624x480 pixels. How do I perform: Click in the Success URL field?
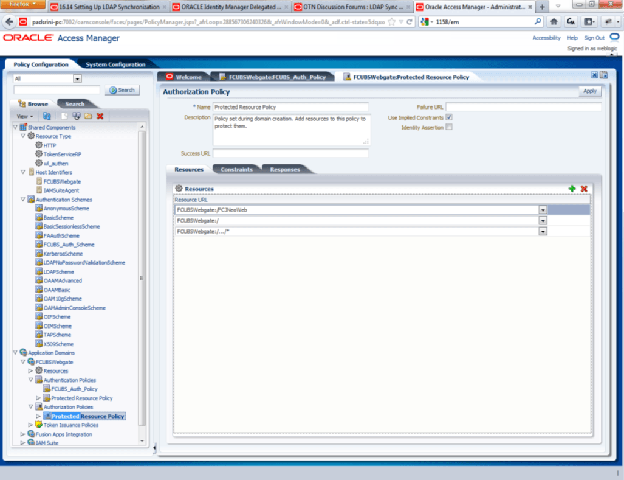pos(290,153)
